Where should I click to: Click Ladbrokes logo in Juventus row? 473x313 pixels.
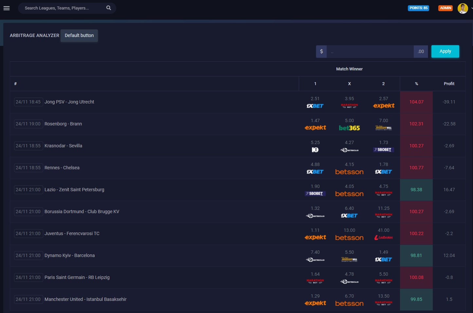click(x=384, y=238)
